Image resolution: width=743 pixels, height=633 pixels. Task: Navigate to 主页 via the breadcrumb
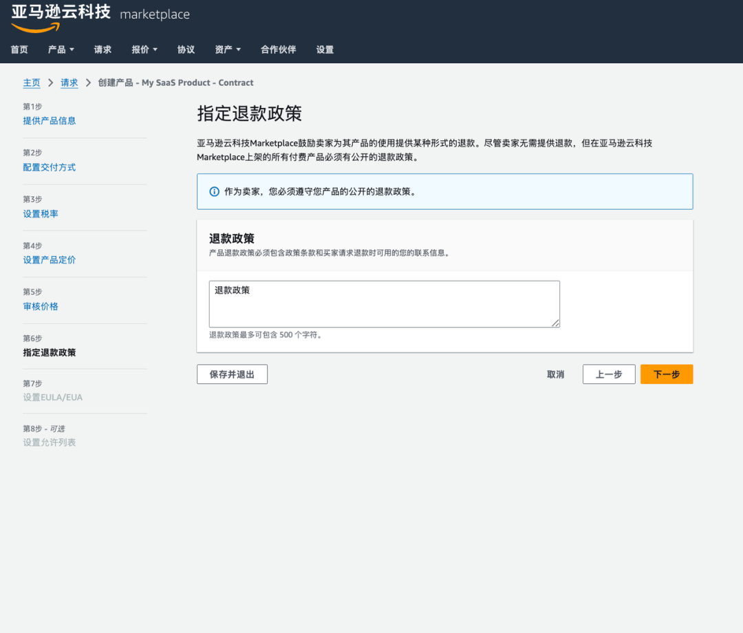tap(32, 82)
